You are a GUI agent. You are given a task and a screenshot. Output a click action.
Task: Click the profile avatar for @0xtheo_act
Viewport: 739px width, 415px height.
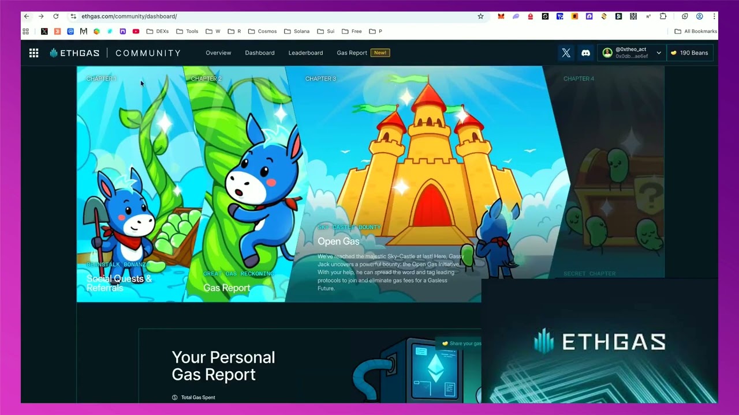tap(607, 53)
